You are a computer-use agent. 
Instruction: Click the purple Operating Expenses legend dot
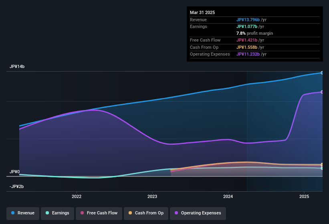(x=176, y=213)
